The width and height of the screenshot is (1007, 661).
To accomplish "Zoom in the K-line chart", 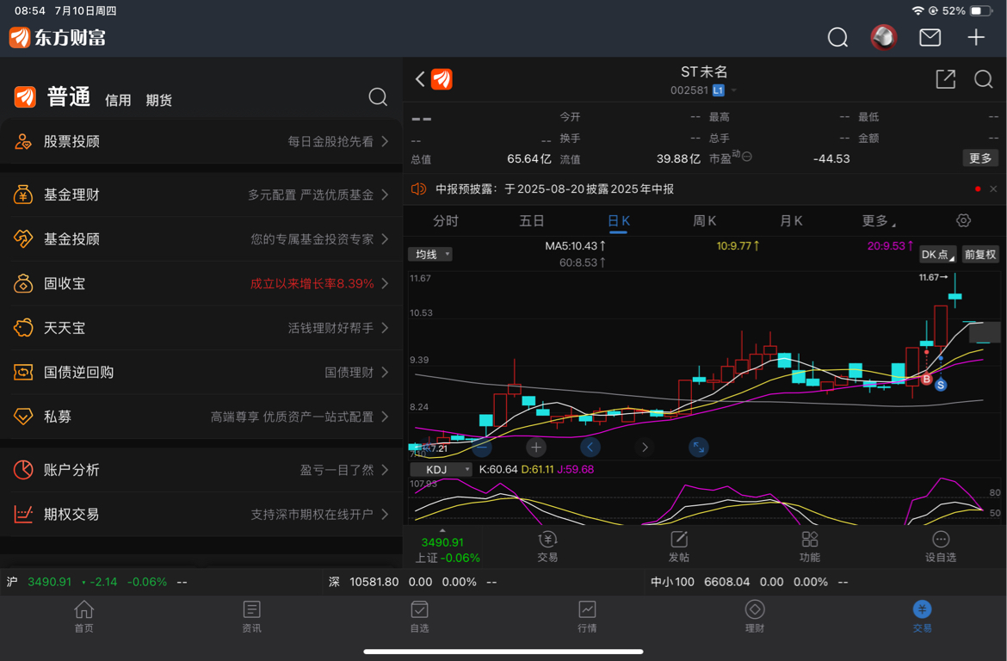I will tap(535, 447).
